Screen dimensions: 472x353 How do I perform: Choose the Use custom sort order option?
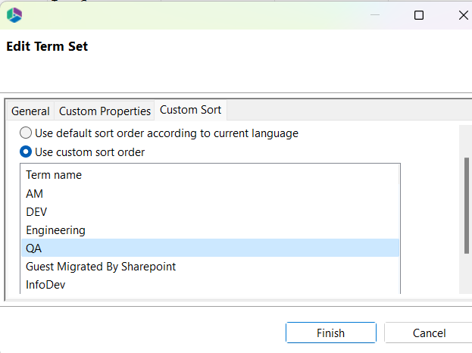(x=26, y=152)
